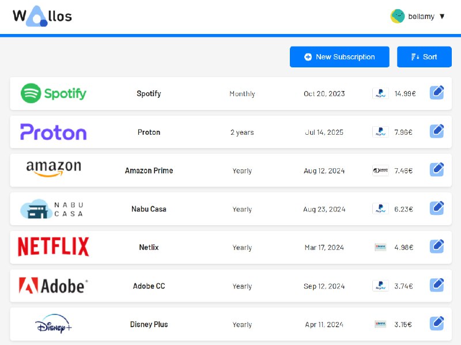
Task: Edit the Adobe CC subscription
Action: 437,285
